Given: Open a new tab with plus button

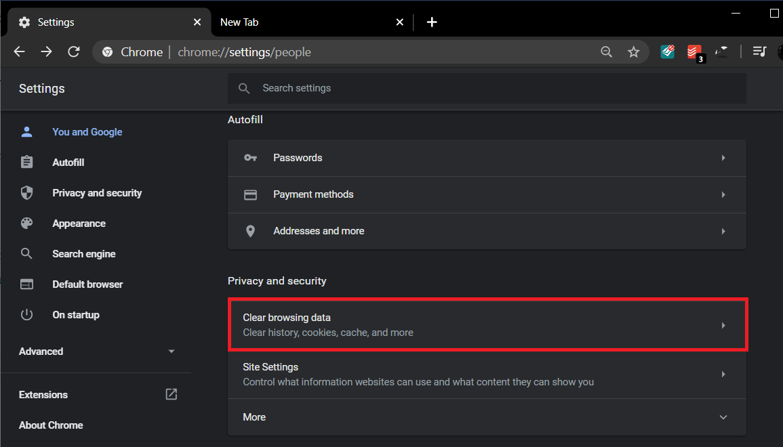Looking at the screenshot, I should [432, 22].
